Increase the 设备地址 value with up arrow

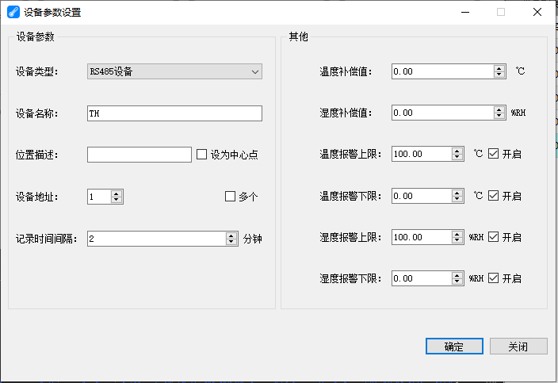[117, 193]
